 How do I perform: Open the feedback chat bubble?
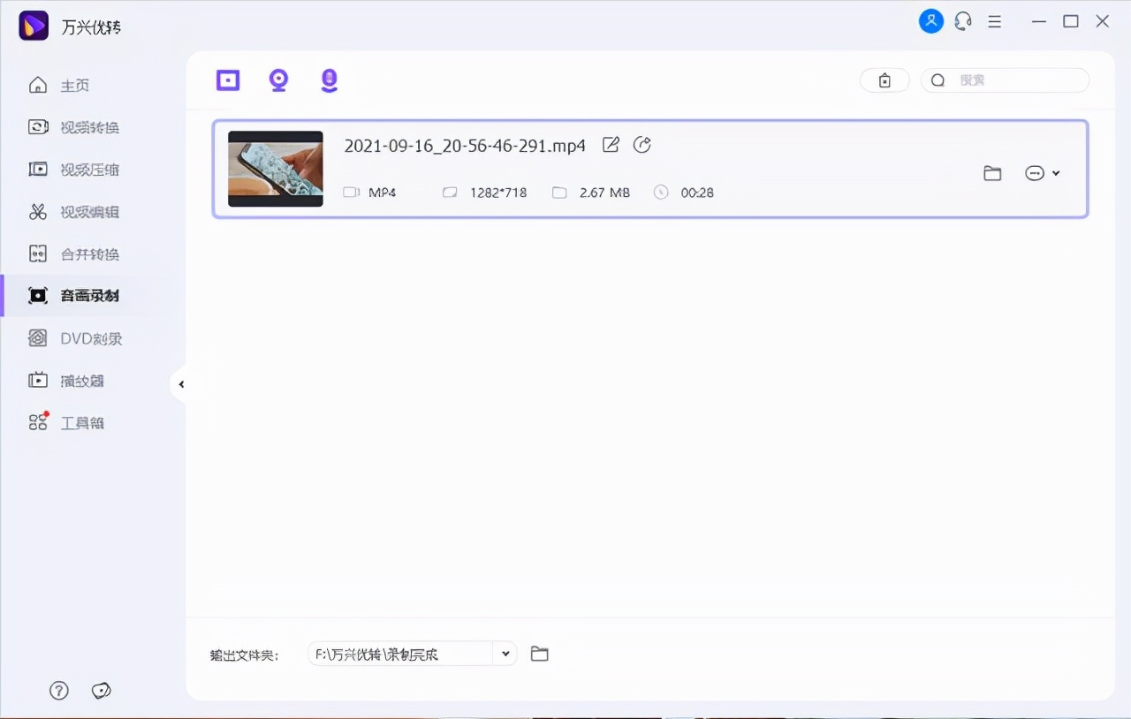point(101,691)
